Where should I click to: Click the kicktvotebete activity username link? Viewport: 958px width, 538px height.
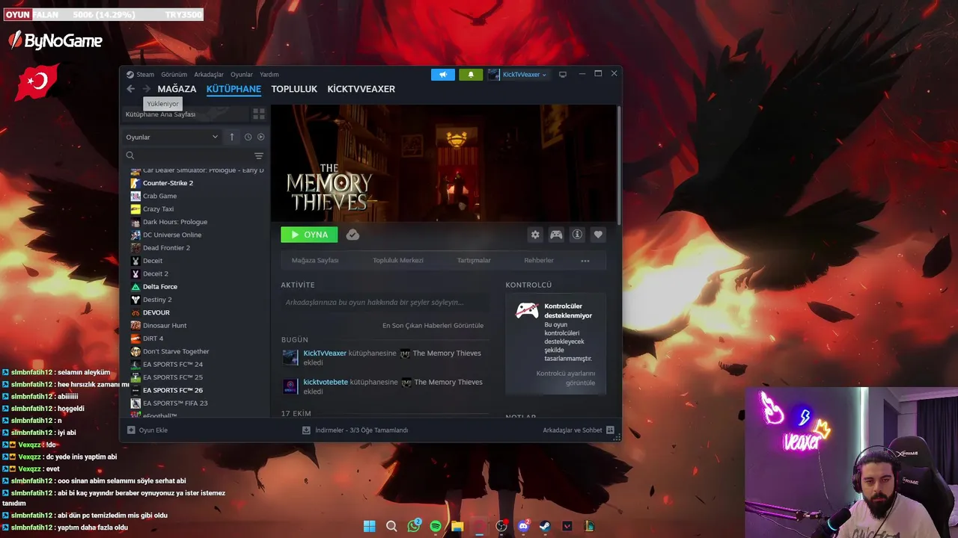click(x=326, y=382)
